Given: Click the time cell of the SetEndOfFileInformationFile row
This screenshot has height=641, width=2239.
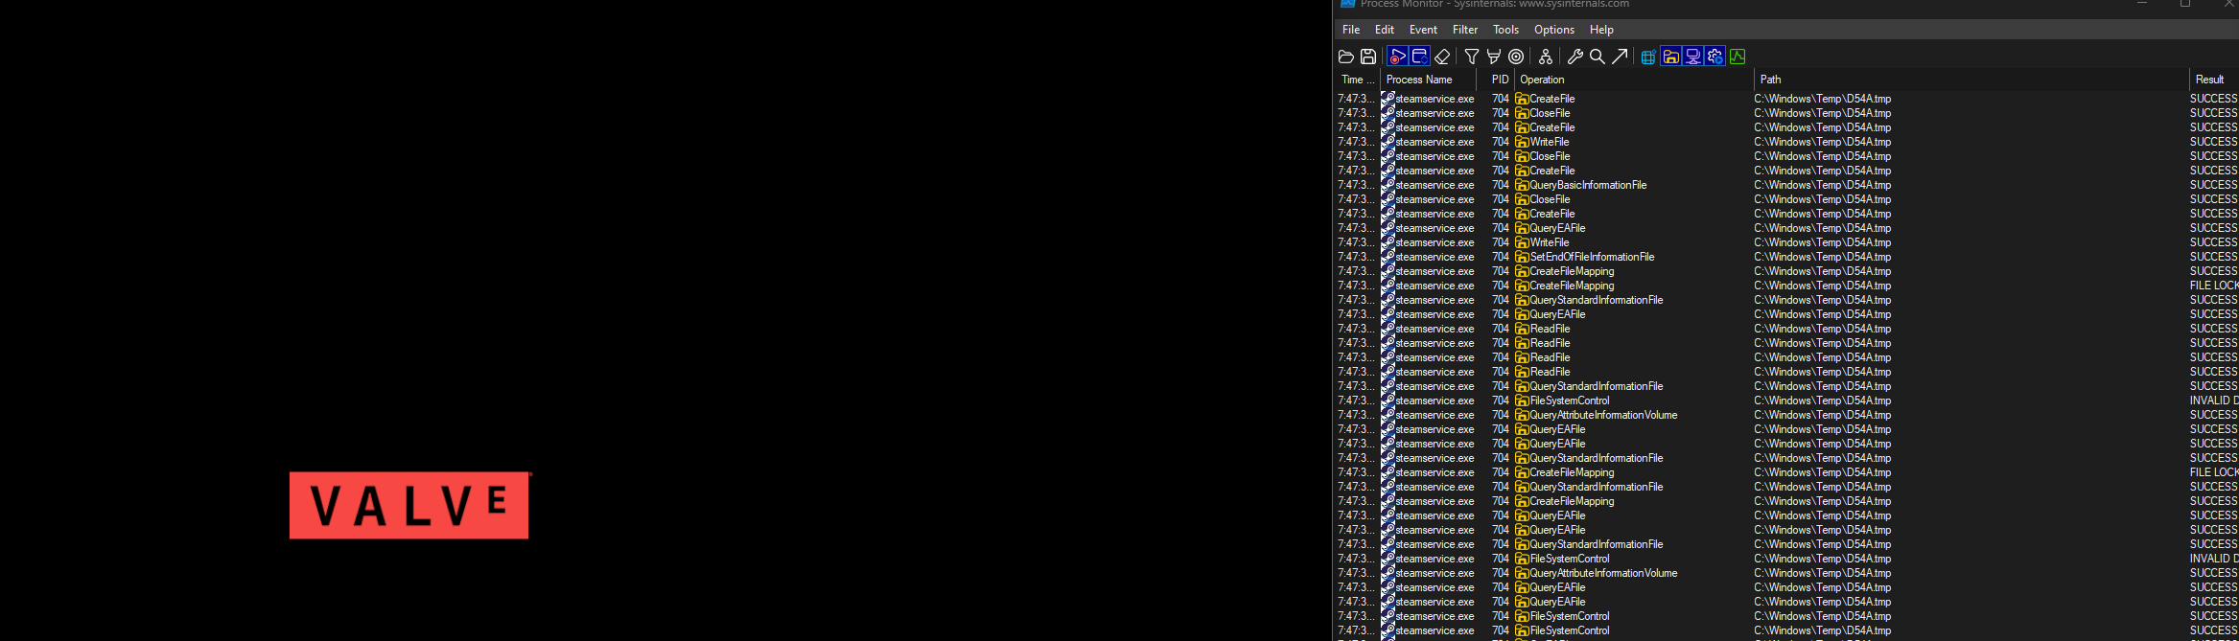Looking at the screenshot, I should 1356,257.
